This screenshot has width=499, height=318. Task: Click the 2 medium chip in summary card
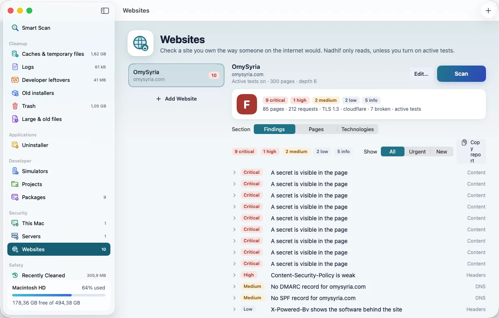[326, 100]
